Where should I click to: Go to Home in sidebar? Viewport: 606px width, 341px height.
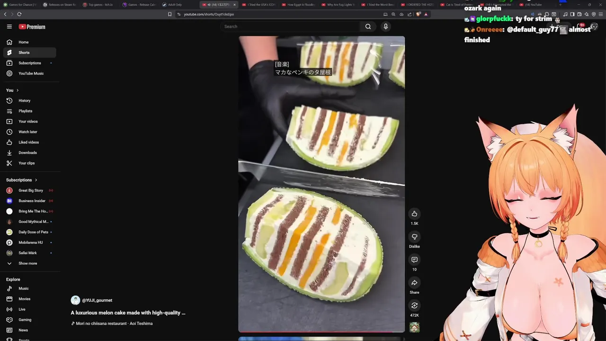(x=29, y=42)
